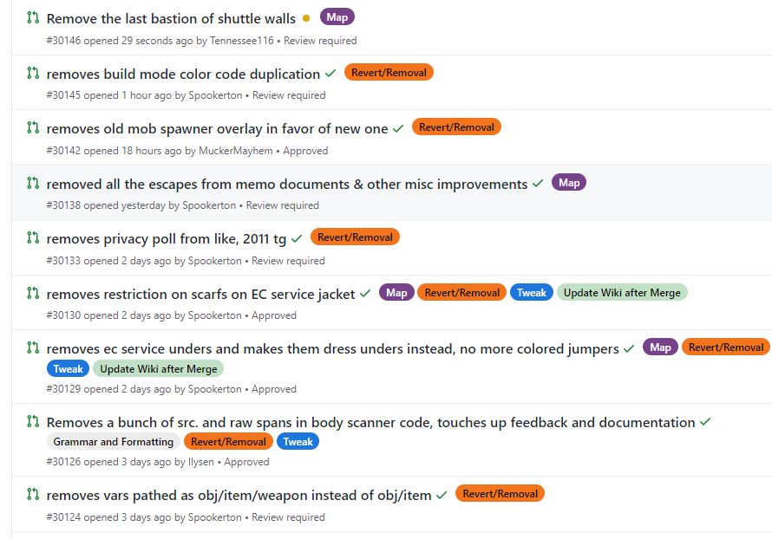
Task: Click pending yellow status dot on shuttle walls PR
Action: pos(306,19)
